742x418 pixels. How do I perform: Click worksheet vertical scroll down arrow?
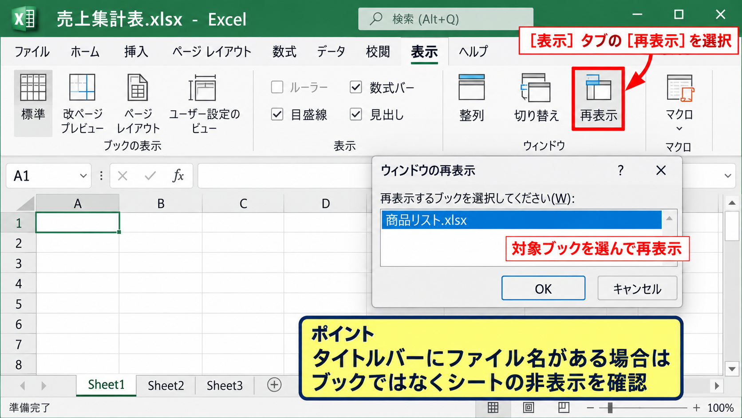click(x=732, y=368)
